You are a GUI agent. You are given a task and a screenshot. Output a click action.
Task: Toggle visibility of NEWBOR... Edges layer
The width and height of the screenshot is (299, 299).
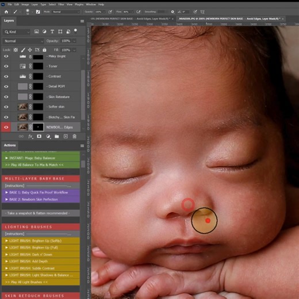point(6,127)
